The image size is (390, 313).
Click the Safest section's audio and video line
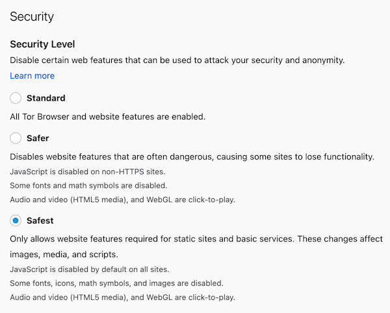click(x=123, y=297)
